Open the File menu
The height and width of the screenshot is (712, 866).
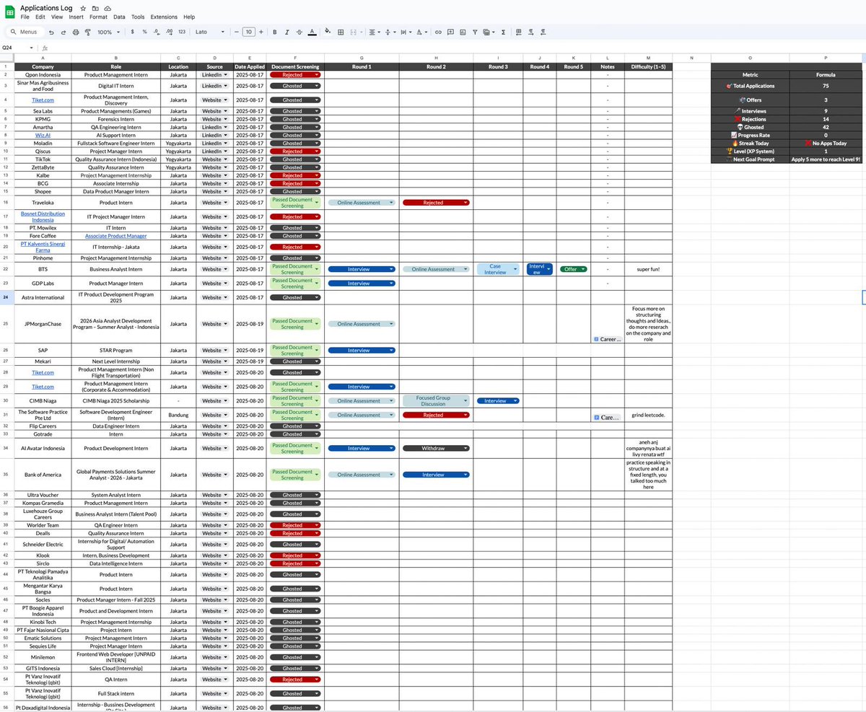tap(25, 17)
